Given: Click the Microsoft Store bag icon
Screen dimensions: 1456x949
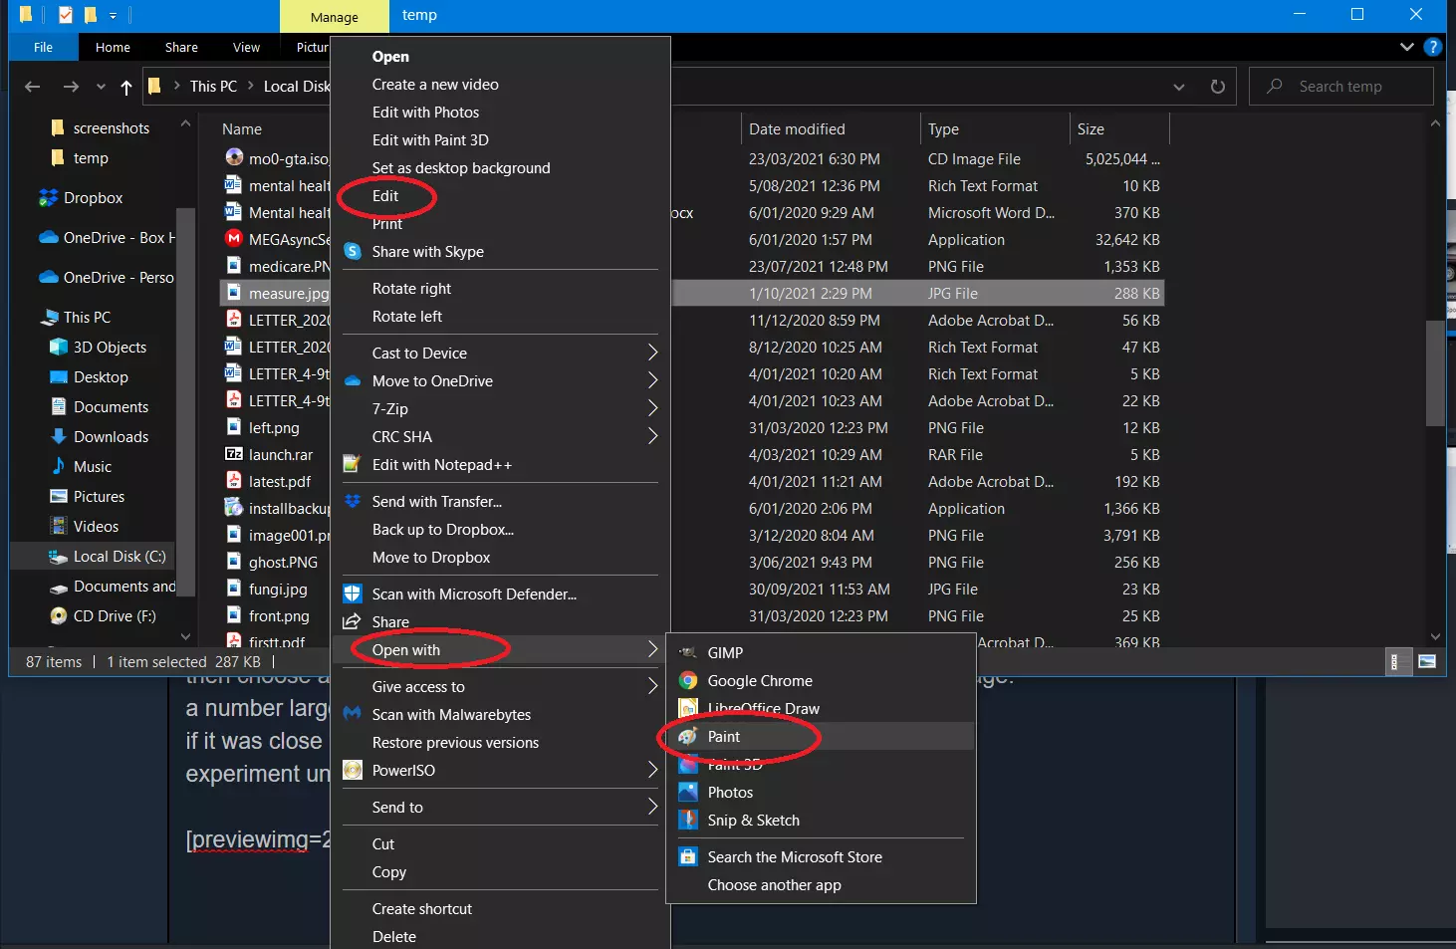Looking at the screenshot, I should pos(688,856).
